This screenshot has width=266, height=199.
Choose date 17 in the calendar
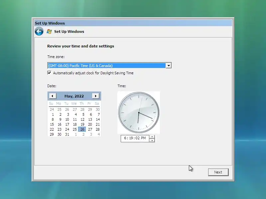point(67,124)
